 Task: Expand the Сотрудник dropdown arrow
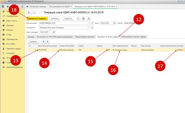(x=89, y=28)
